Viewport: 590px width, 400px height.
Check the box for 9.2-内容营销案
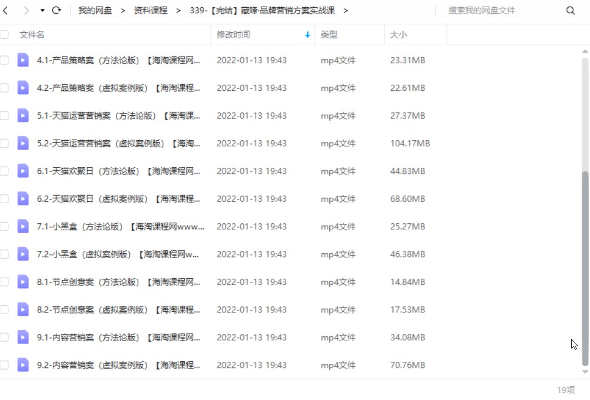[x=4, y=365]
